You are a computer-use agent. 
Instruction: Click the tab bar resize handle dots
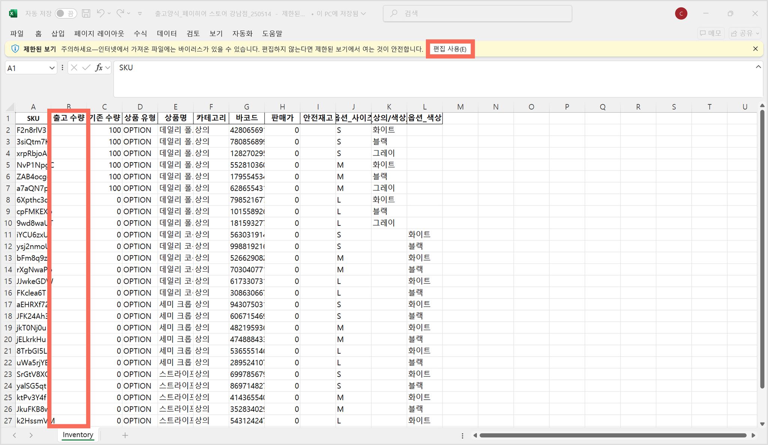pos(462,436)
